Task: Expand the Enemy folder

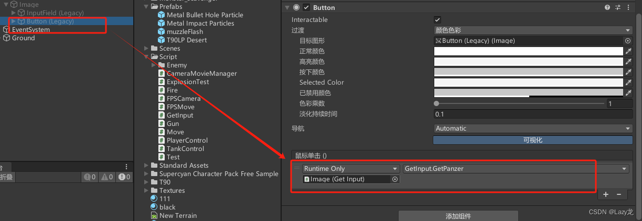Action: point(154,65)
